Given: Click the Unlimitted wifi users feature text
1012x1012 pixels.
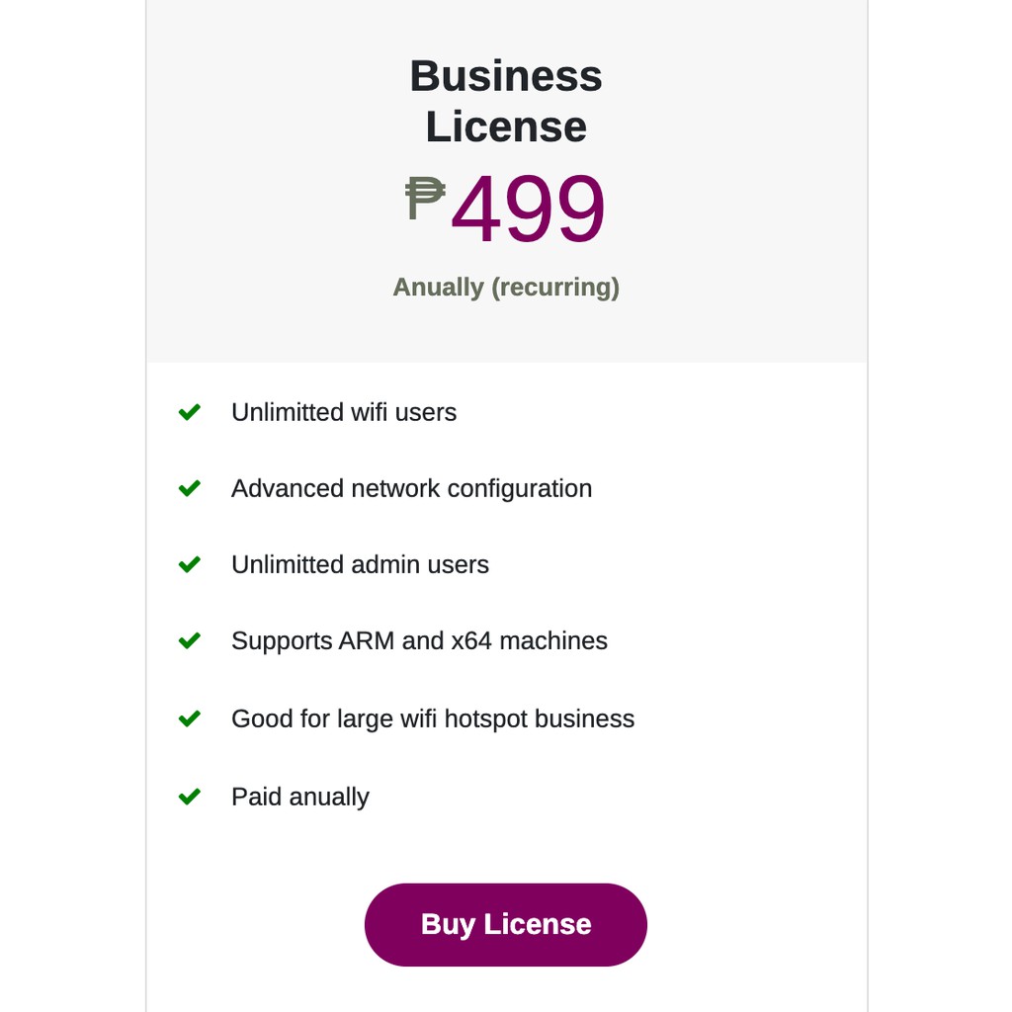Looking at the screenshot, I should coord(344,412).
